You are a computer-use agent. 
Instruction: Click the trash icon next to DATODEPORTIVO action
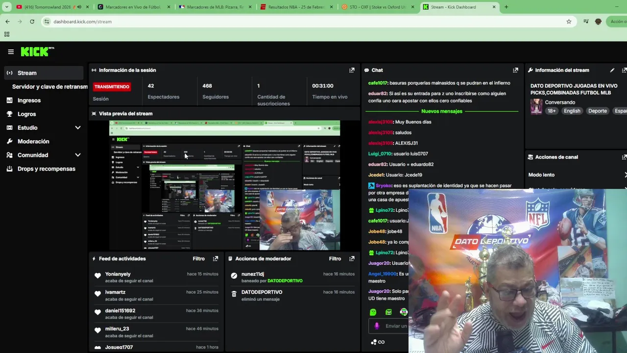click(234, 294)
